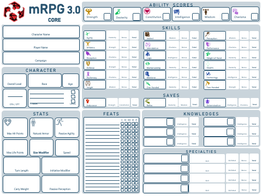The height and width of the screenshot is (196, 262).
Task: Click the Natural Armor body icon
Action: click(33, 122)
